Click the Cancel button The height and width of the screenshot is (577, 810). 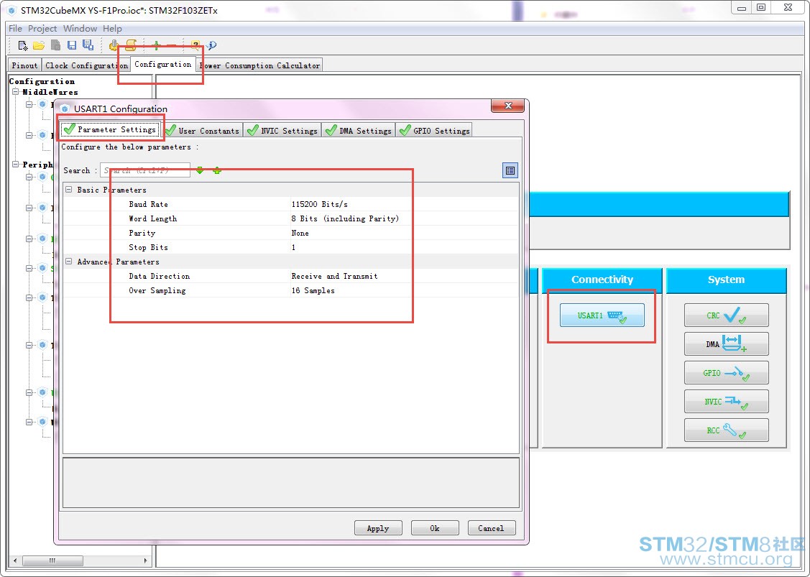point(492,528)
